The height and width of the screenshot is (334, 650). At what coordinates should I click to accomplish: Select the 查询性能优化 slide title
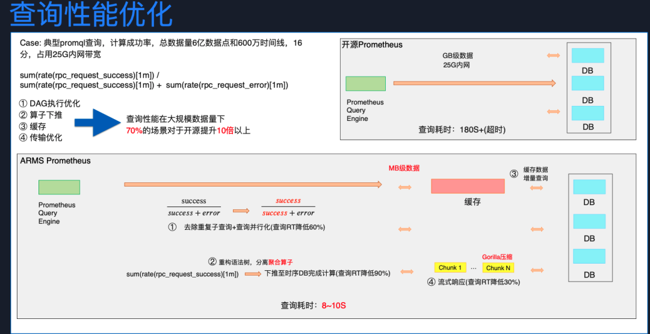(91, 15)
